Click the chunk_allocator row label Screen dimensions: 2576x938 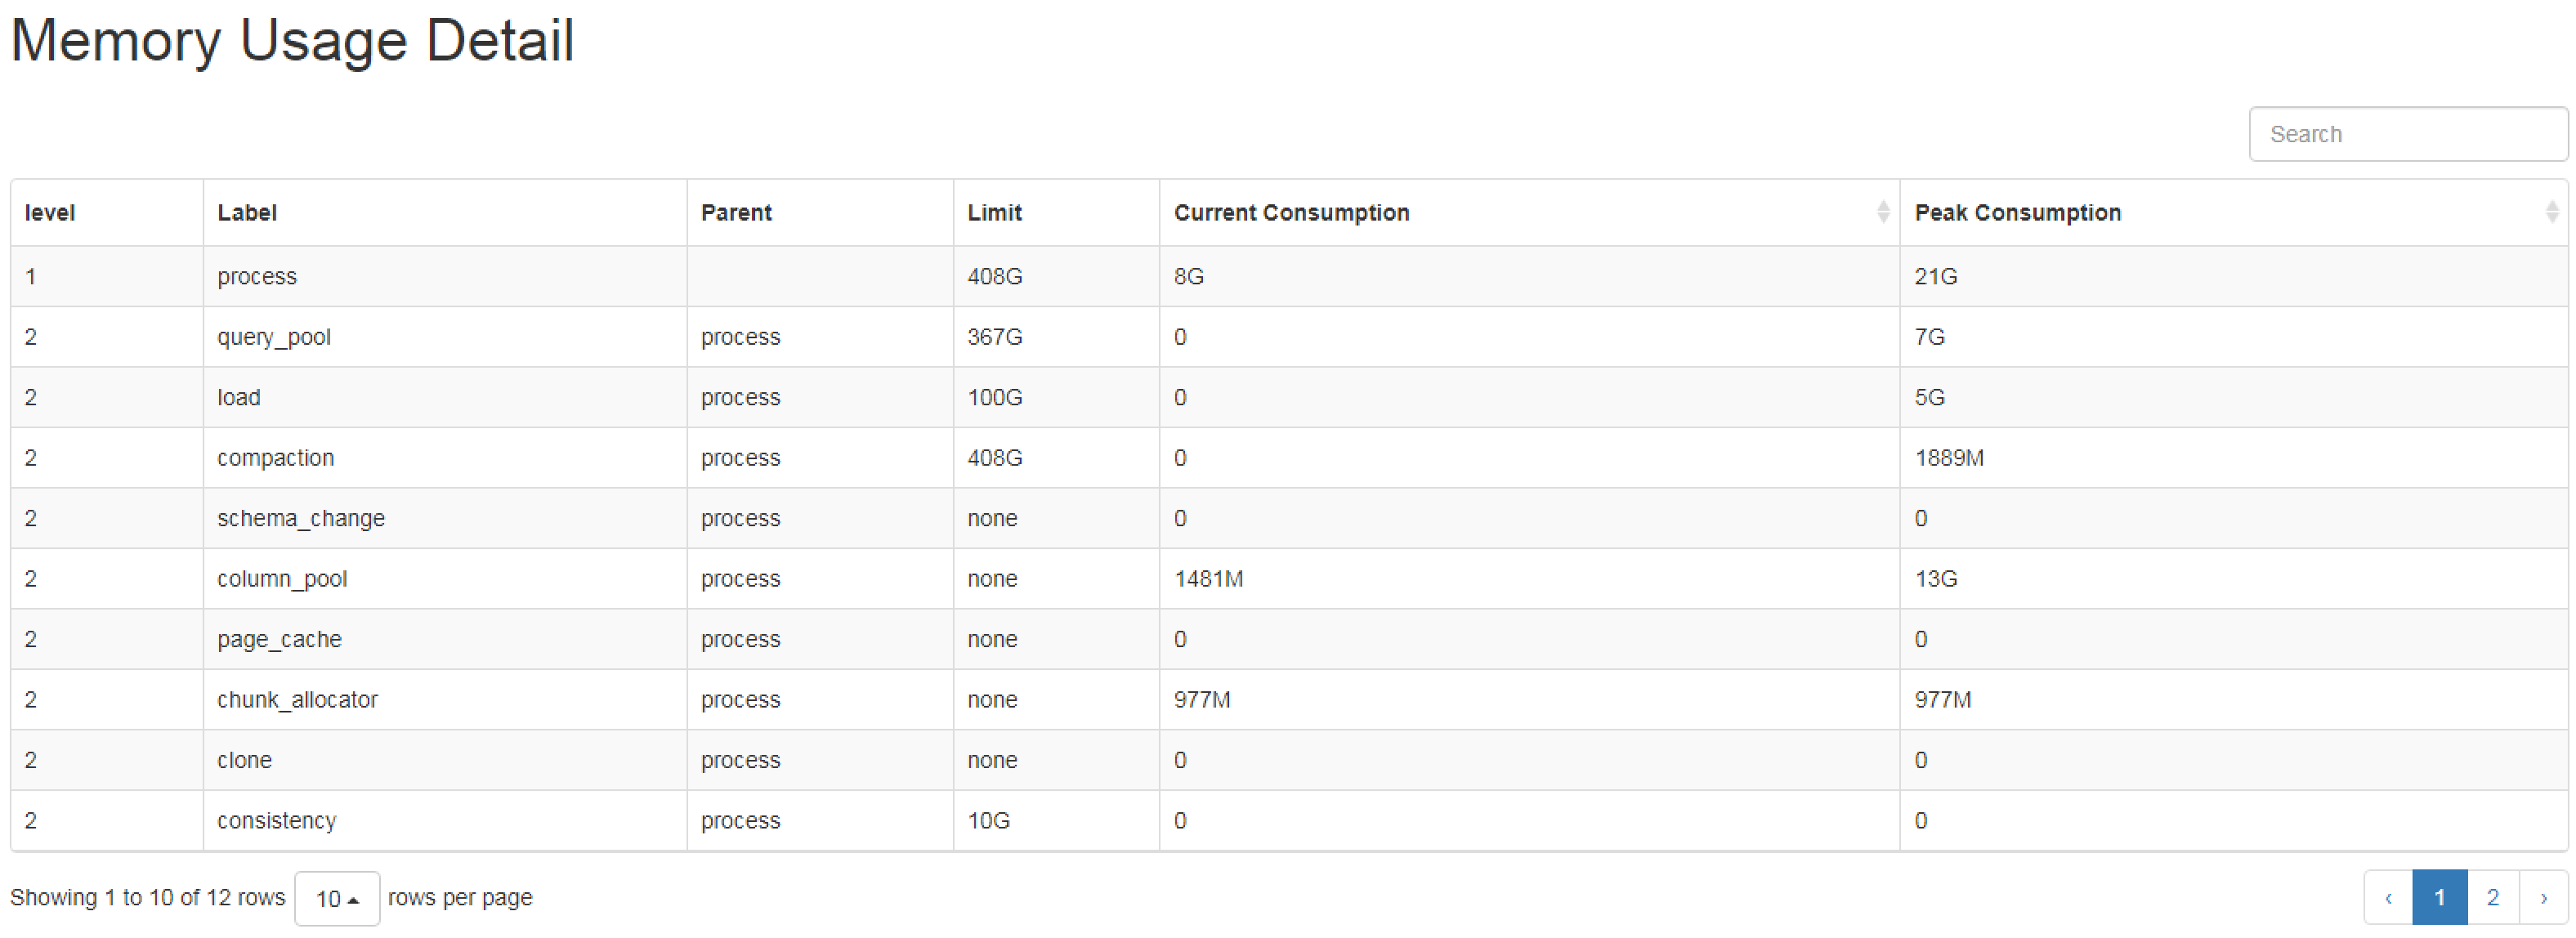pos(297,700)
